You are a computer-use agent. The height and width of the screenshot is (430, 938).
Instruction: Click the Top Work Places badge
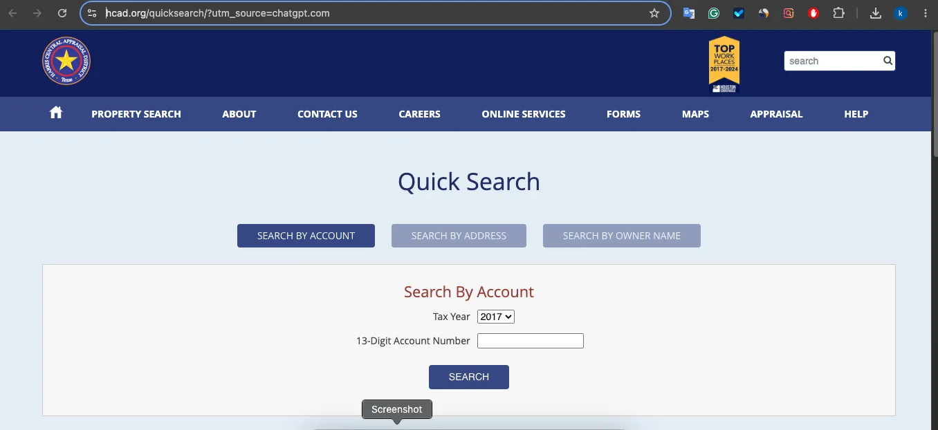(x=724, y=64)
